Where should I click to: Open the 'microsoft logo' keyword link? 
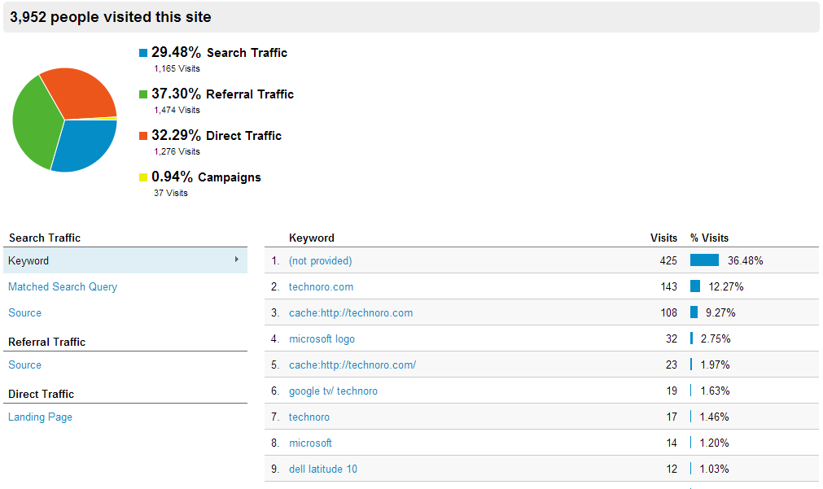pyautogui.click(x=322, y=339)
